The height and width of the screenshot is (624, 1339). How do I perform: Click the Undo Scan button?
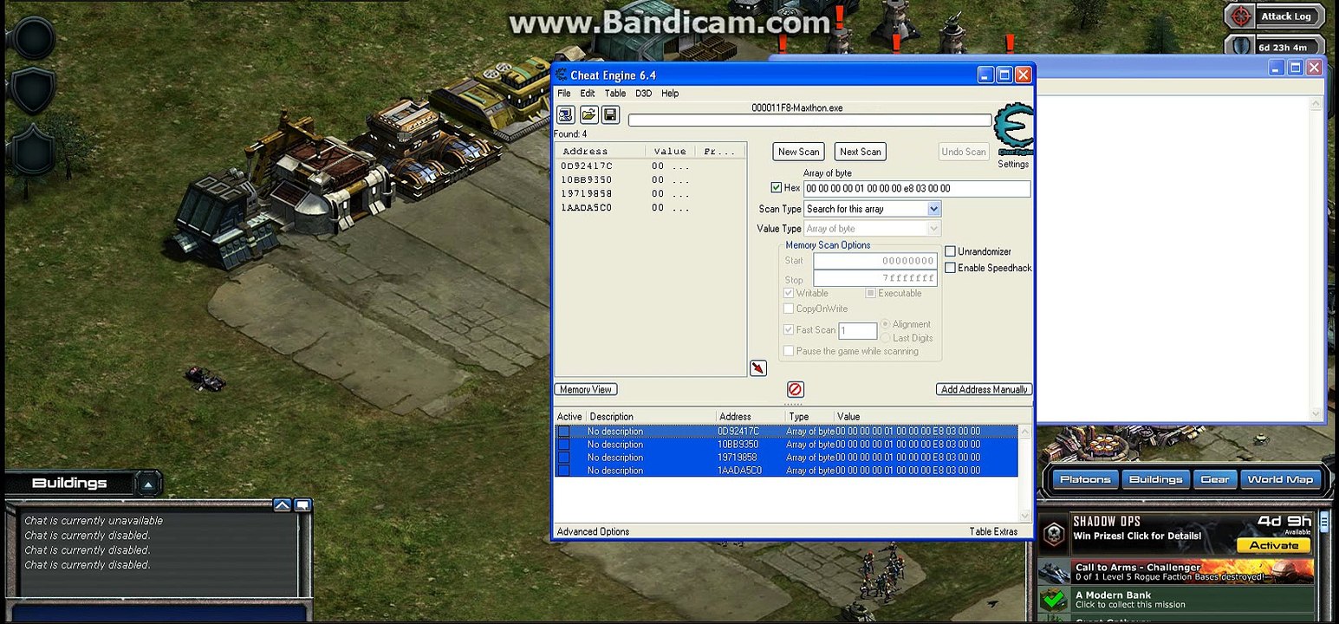click(x=964, y=152)
